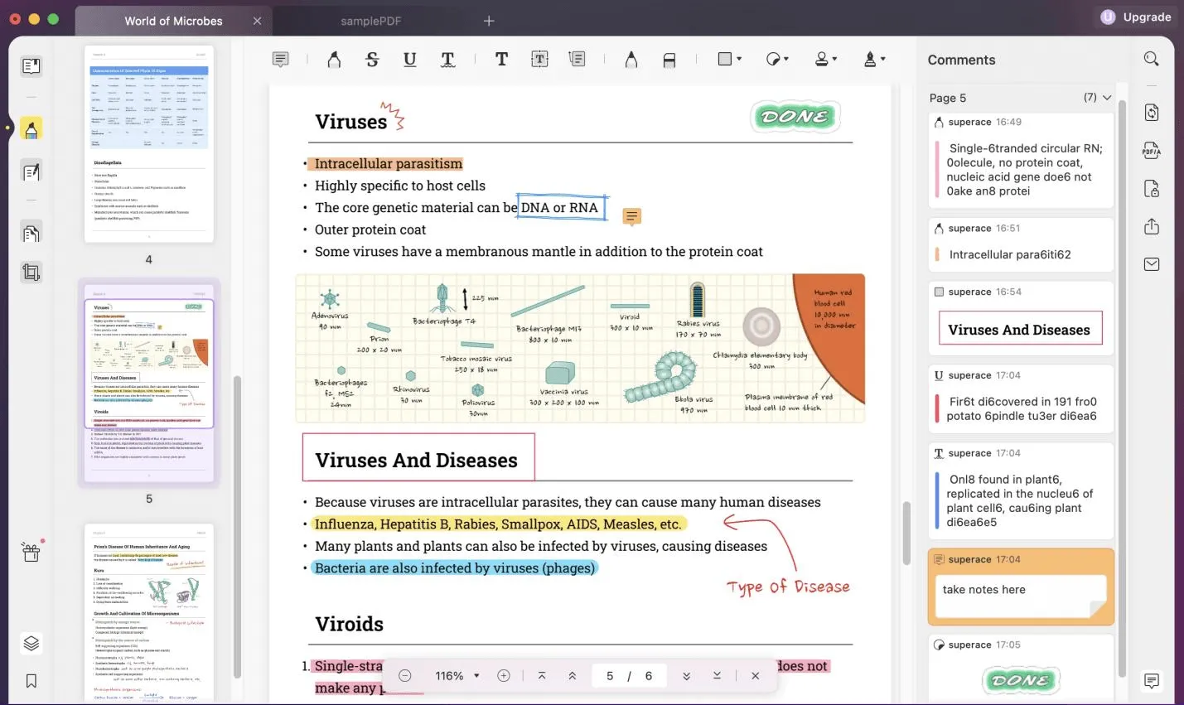Image resolution: width=1184 pixels, height=705 pixels.
Task: Send the file by email icon
Action: pyautogui.click(x=1152, y=264)
